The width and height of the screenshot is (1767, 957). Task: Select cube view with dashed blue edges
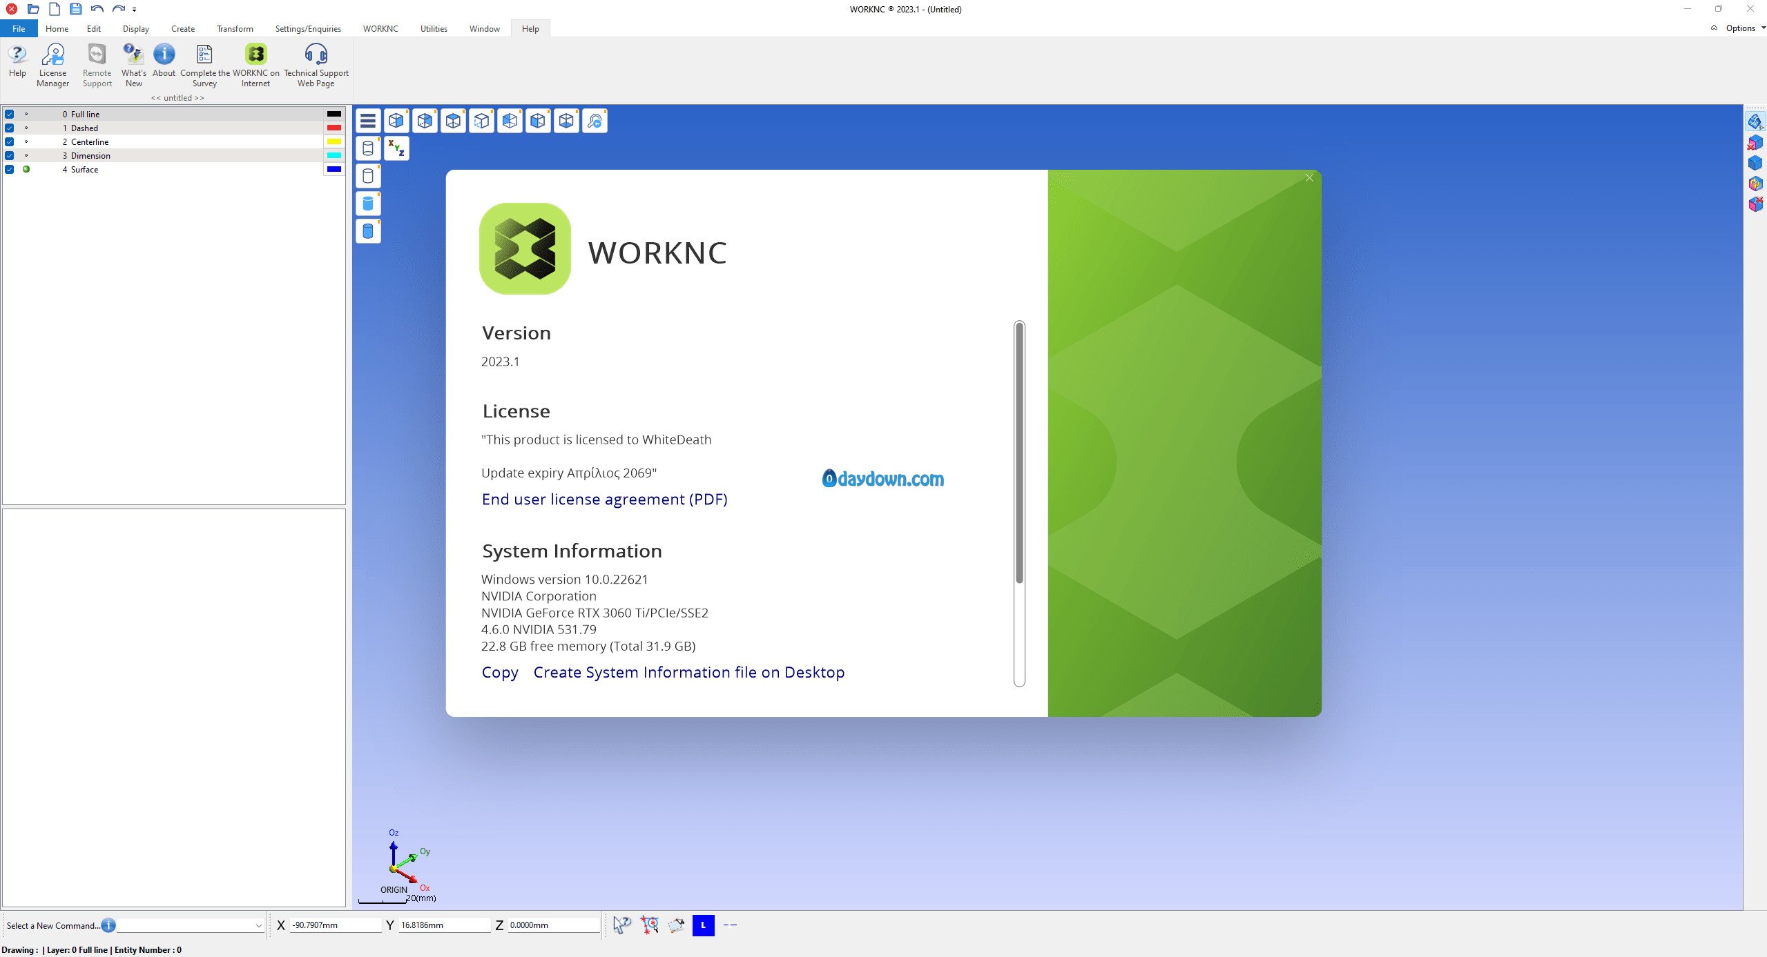[x=481, y=121]
